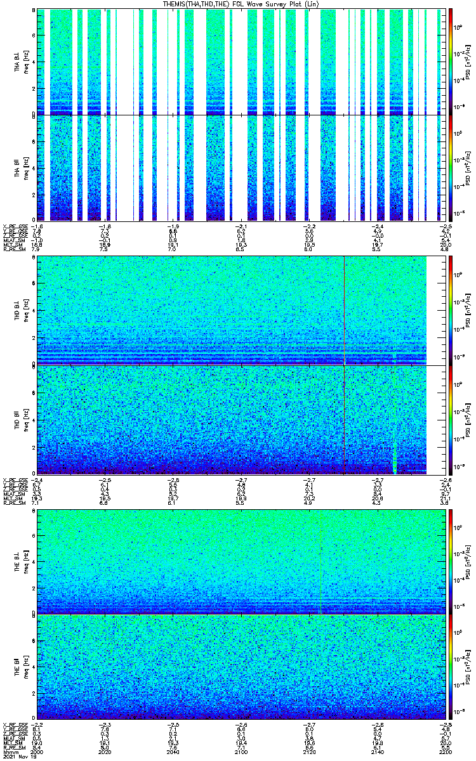Click the THD B-perpendicular freq [Hz] axis label

coord(25,311)
